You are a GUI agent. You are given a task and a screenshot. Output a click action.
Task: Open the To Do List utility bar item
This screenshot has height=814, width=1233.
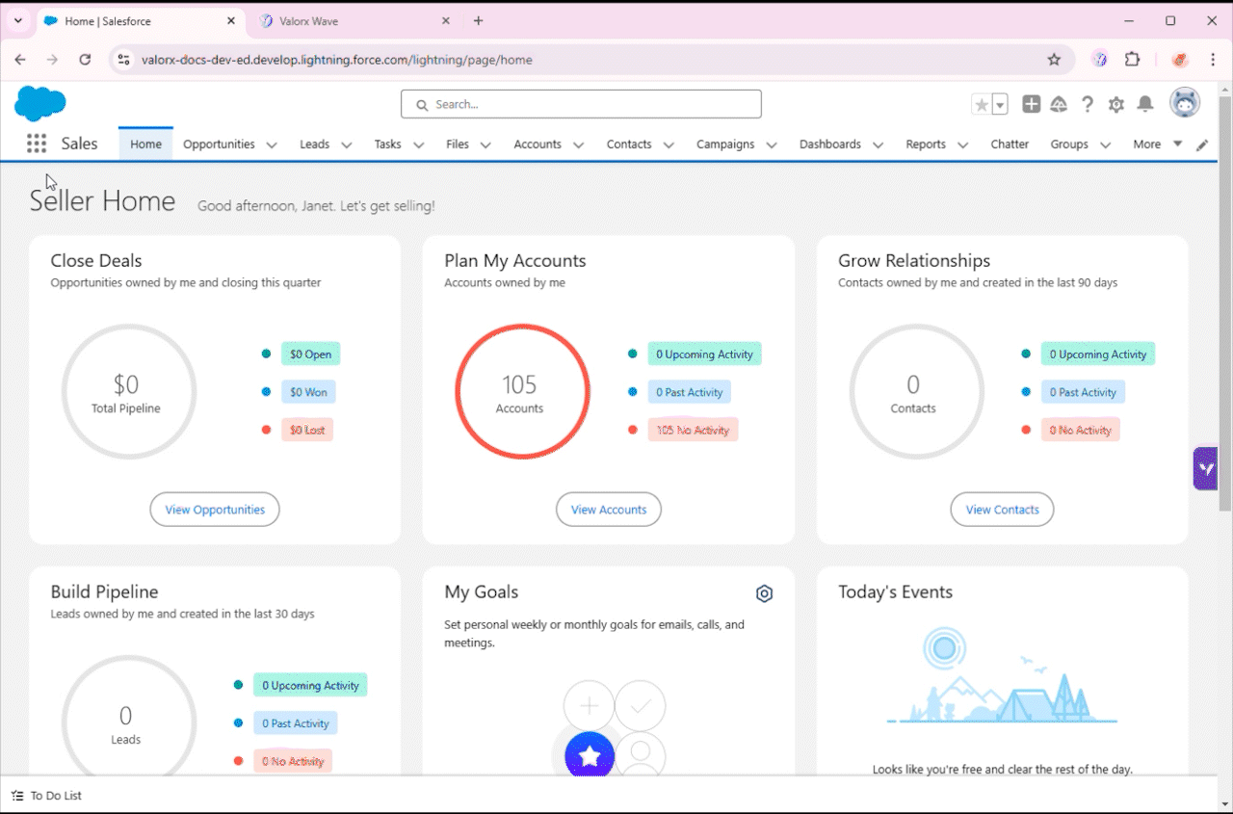46,796
